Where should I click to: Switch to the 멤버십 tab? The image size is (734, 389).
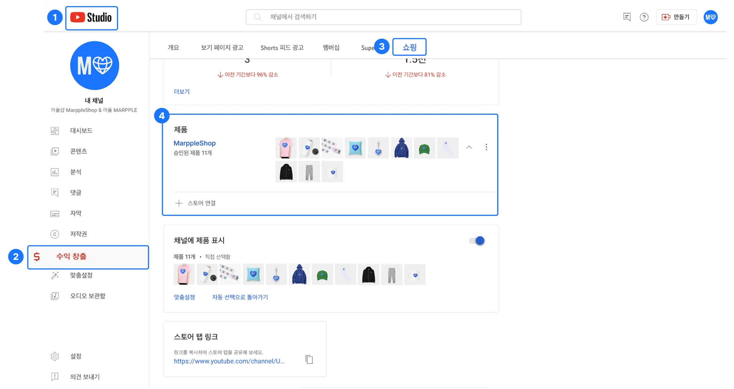[332, 47]
